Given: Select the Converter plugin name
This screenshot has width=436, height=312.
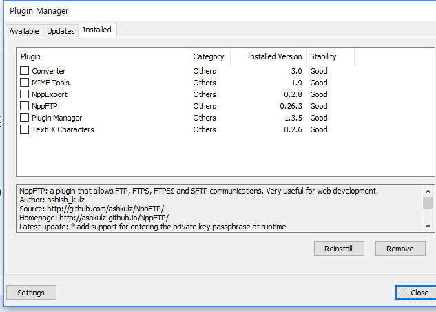Looking at the screenshot, I should [49, 71].
